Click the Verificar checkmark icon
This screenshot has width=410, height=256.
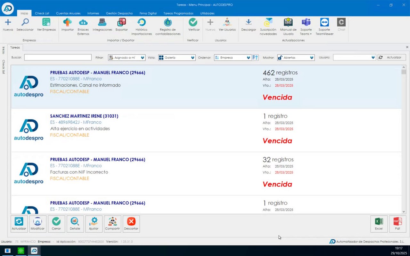[x=193, y=22]
